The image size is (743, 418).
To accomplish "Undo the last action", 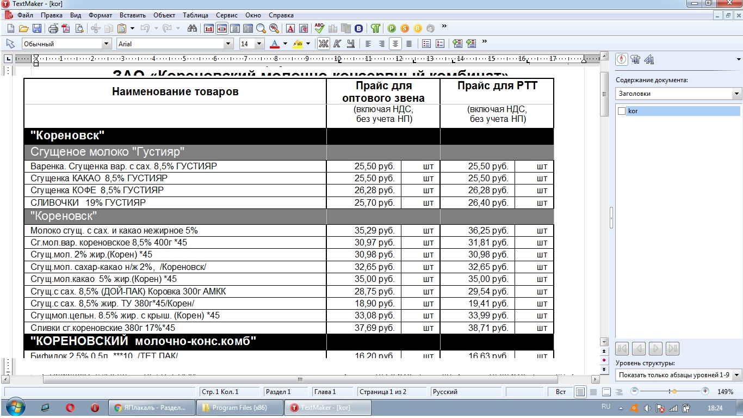I will click(144, 28).
